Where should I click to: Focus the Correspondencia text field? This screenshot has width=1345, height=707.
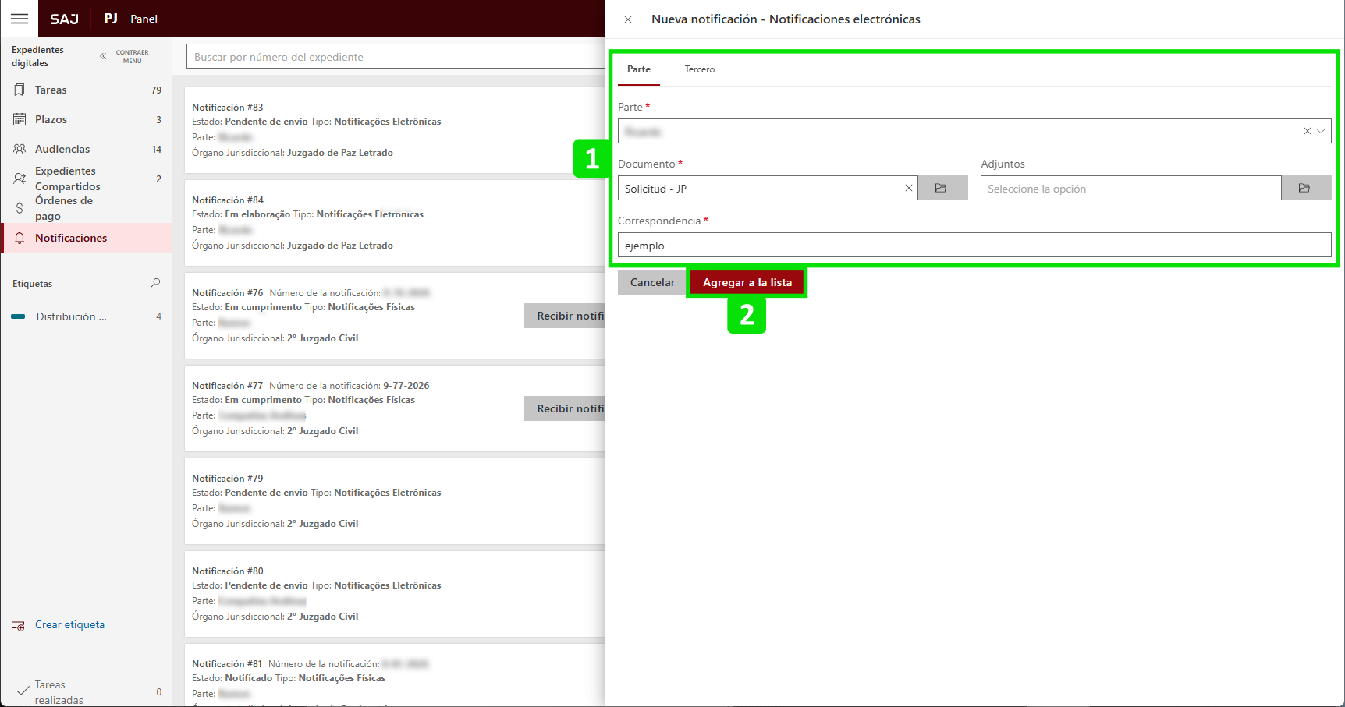(974, 246)
